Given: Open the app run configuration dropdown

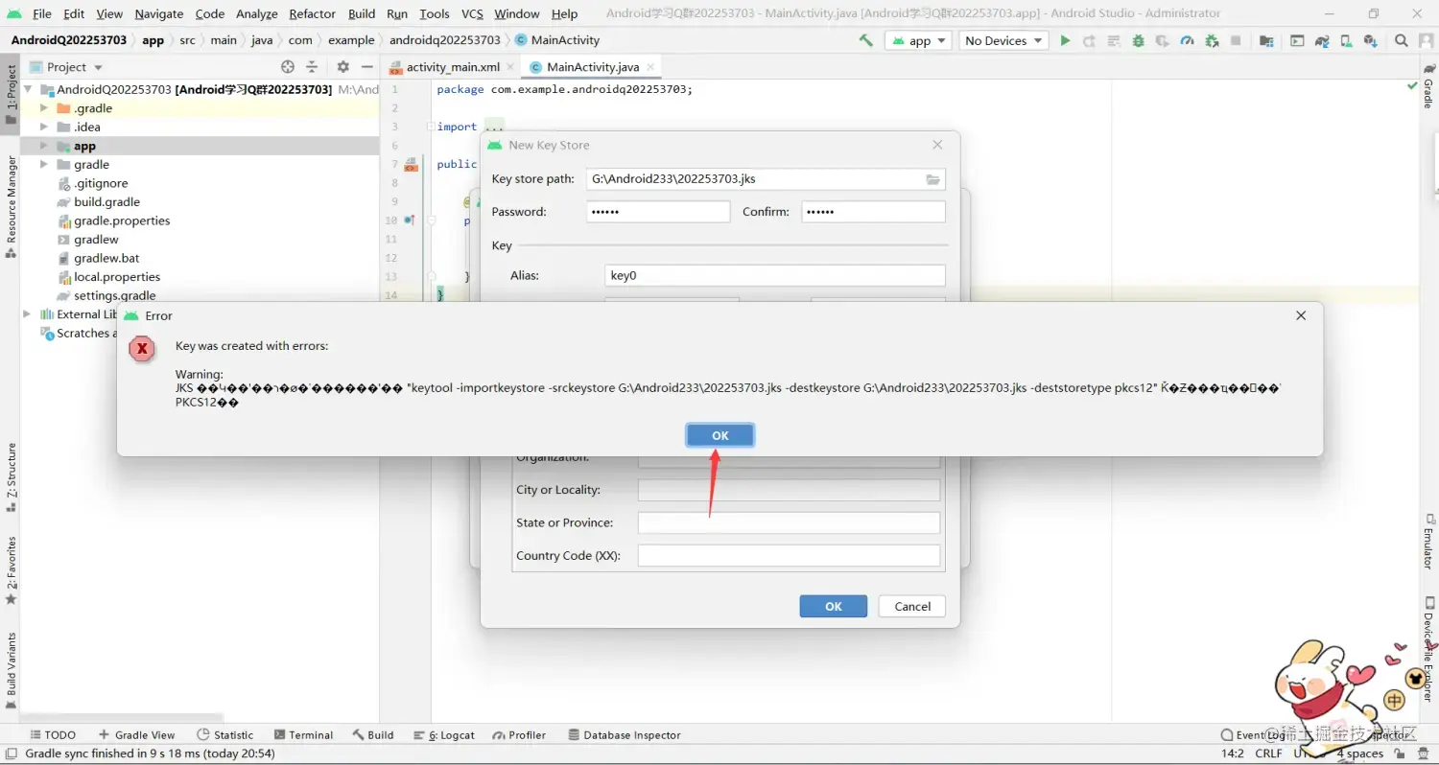Looking at the screenshot, I should 919,40.
